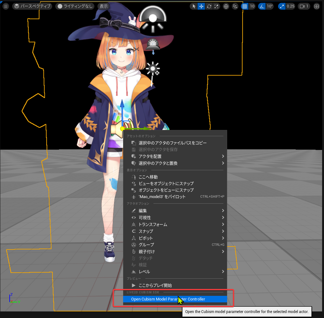Image resolution: width=324 pixels, height=318 pixels.
Task: Select the select-mode cursor tool icon
Action: pos(194,7)
